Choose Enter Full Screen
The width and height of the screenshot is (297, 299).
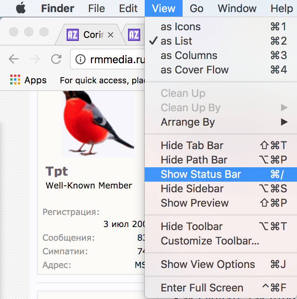click(x=221, y=288)
